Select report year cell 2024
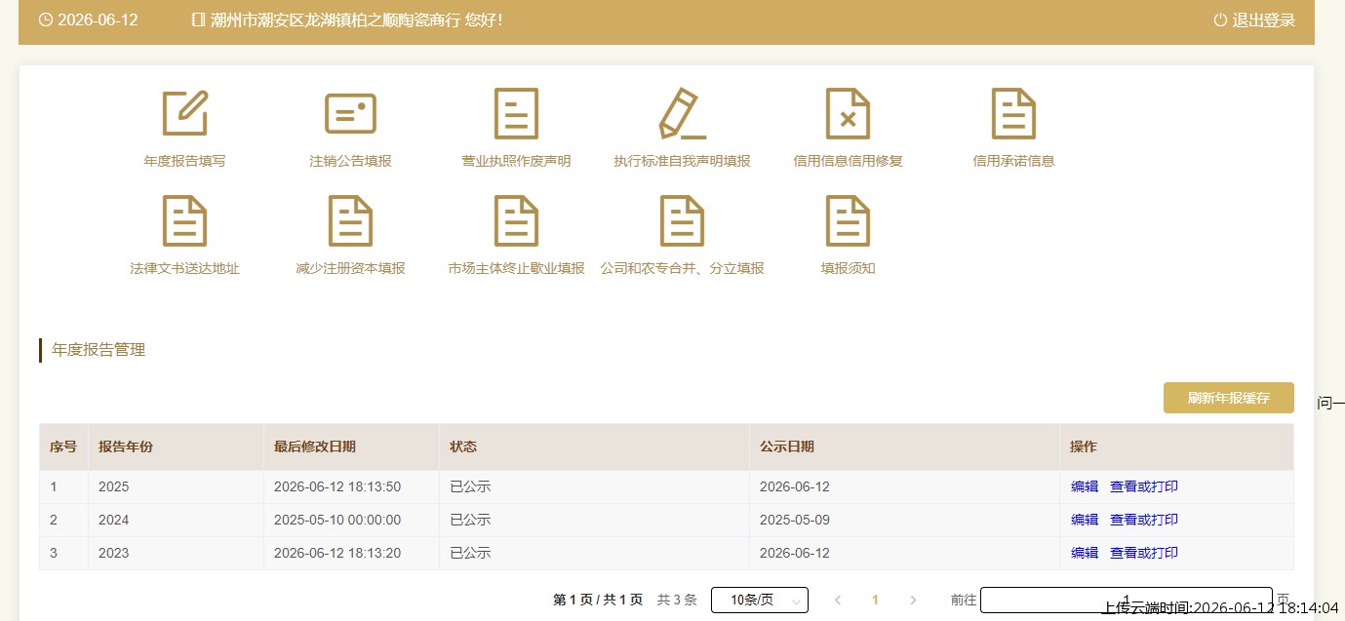The width and height of the screenshot is (1345, 621). (x=113, y=520)
